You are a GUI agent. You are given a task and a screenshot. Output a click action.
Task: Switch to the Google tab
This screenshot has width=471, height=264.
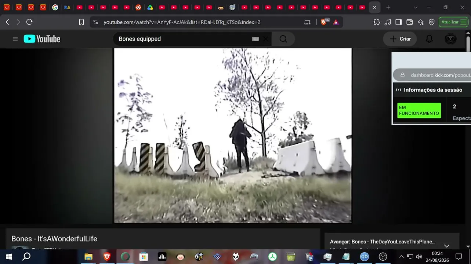[55, 7]
